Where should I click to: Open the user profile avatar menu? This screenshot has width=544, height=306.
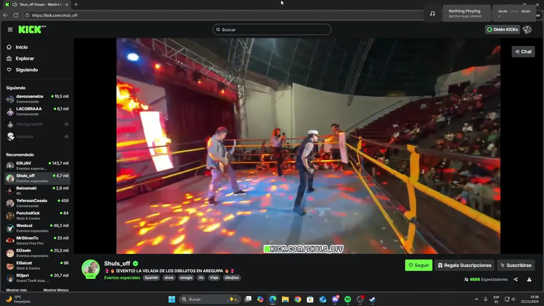[x=527, y=29]
